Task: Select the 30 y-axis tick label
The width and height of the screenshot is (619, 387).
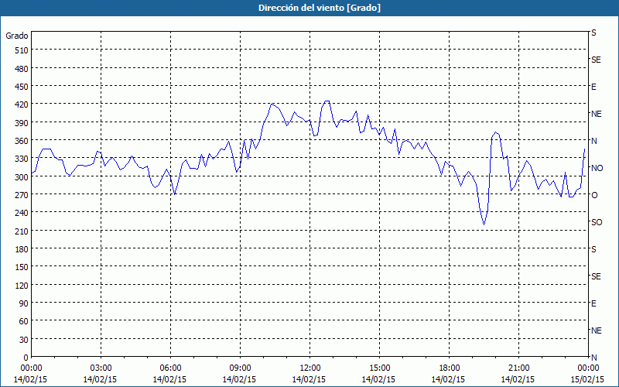Action: (24, 340)
